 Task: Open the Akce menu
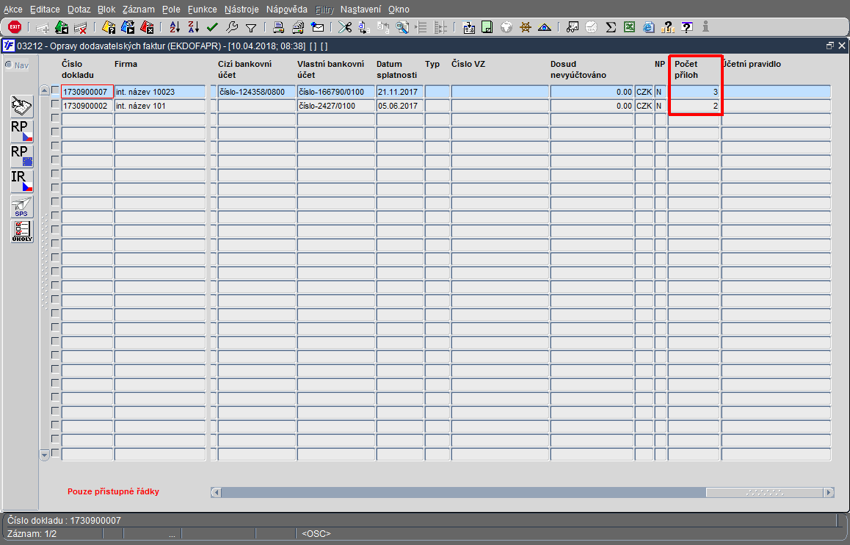tap(13, 10)
